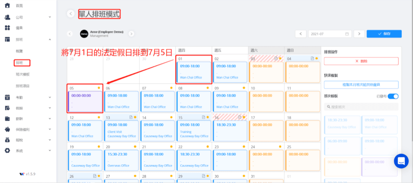
Task: Select the 排班 submenu item
Action: pos(19,63)
